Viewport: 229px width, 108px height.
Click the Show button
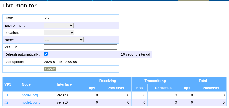[50, 69]
